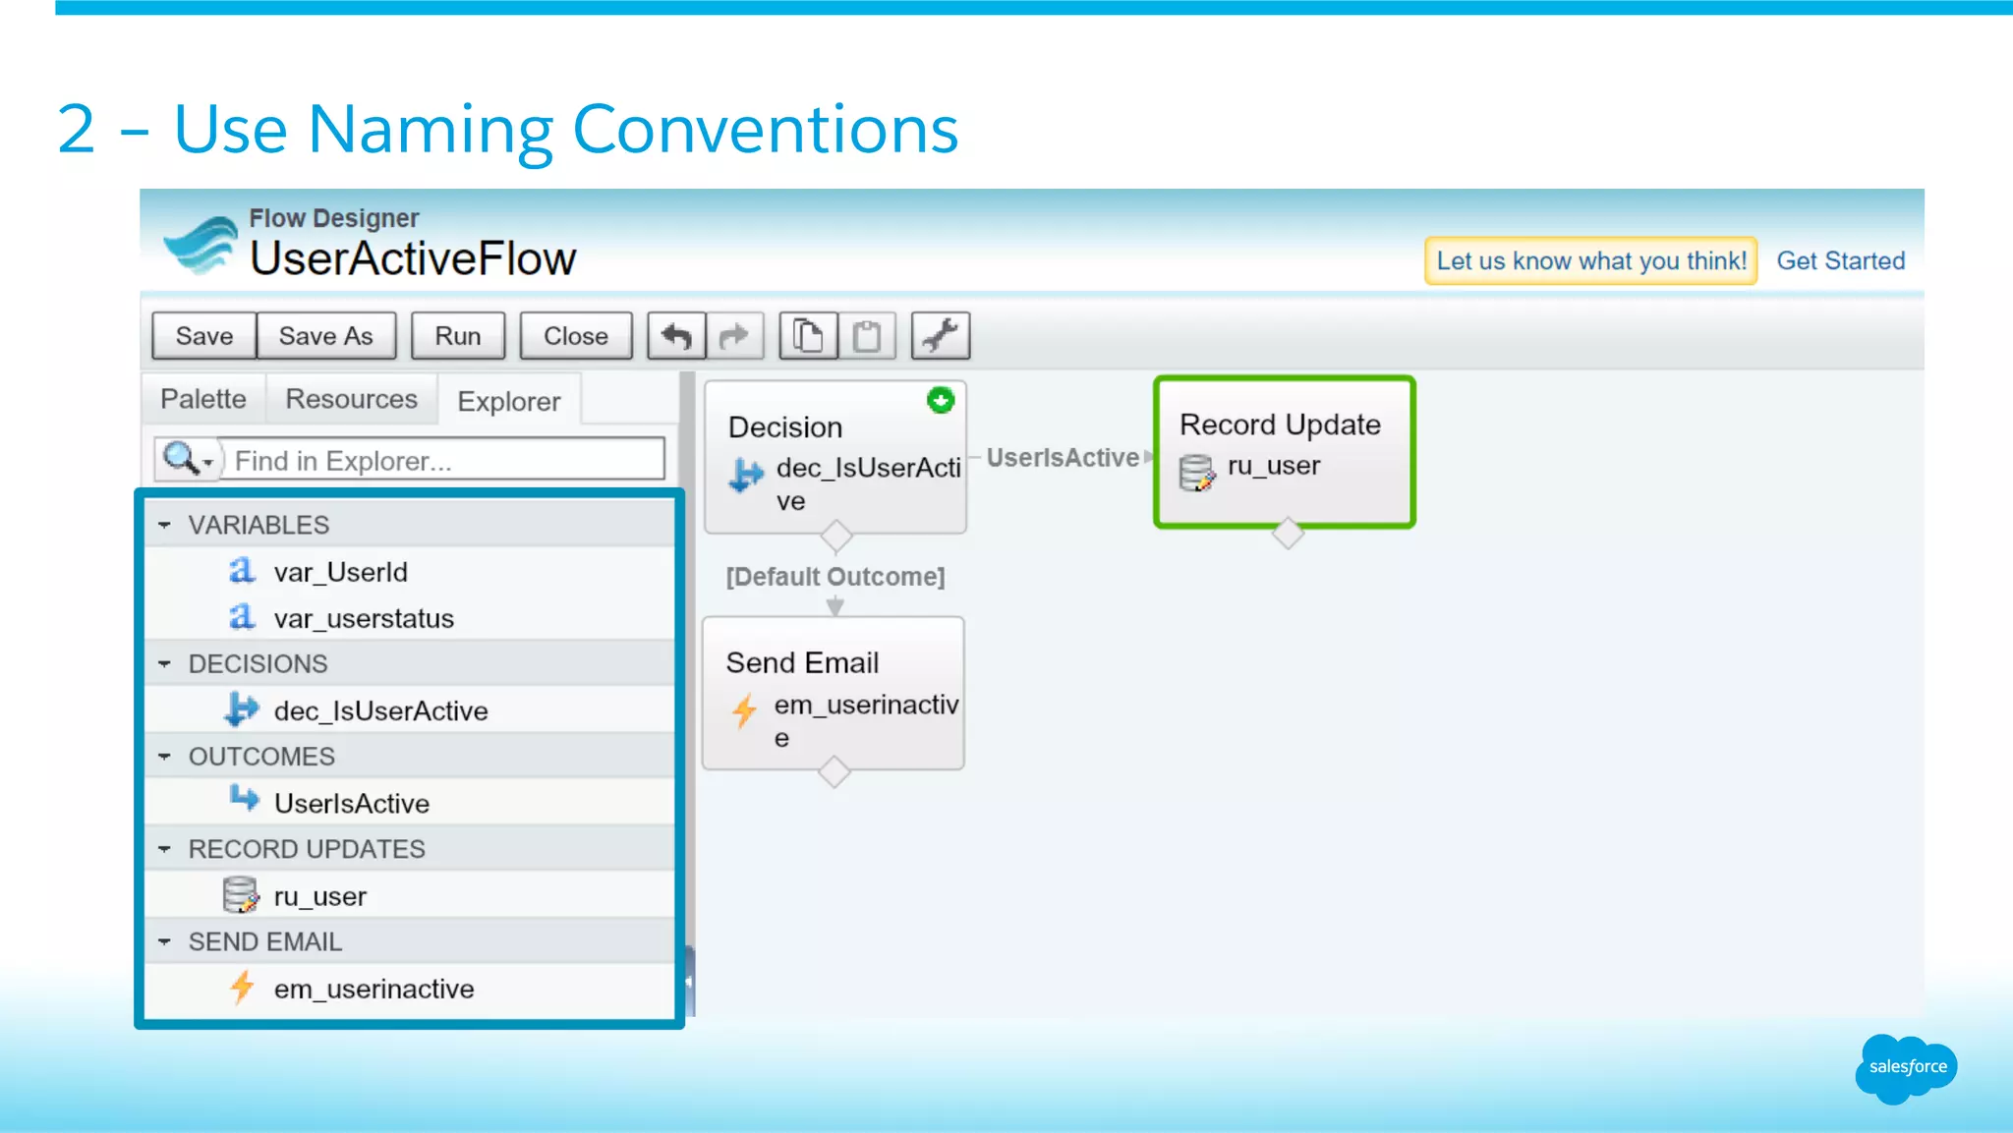Click the UserActiveFlow title

[x=413, y=258]
